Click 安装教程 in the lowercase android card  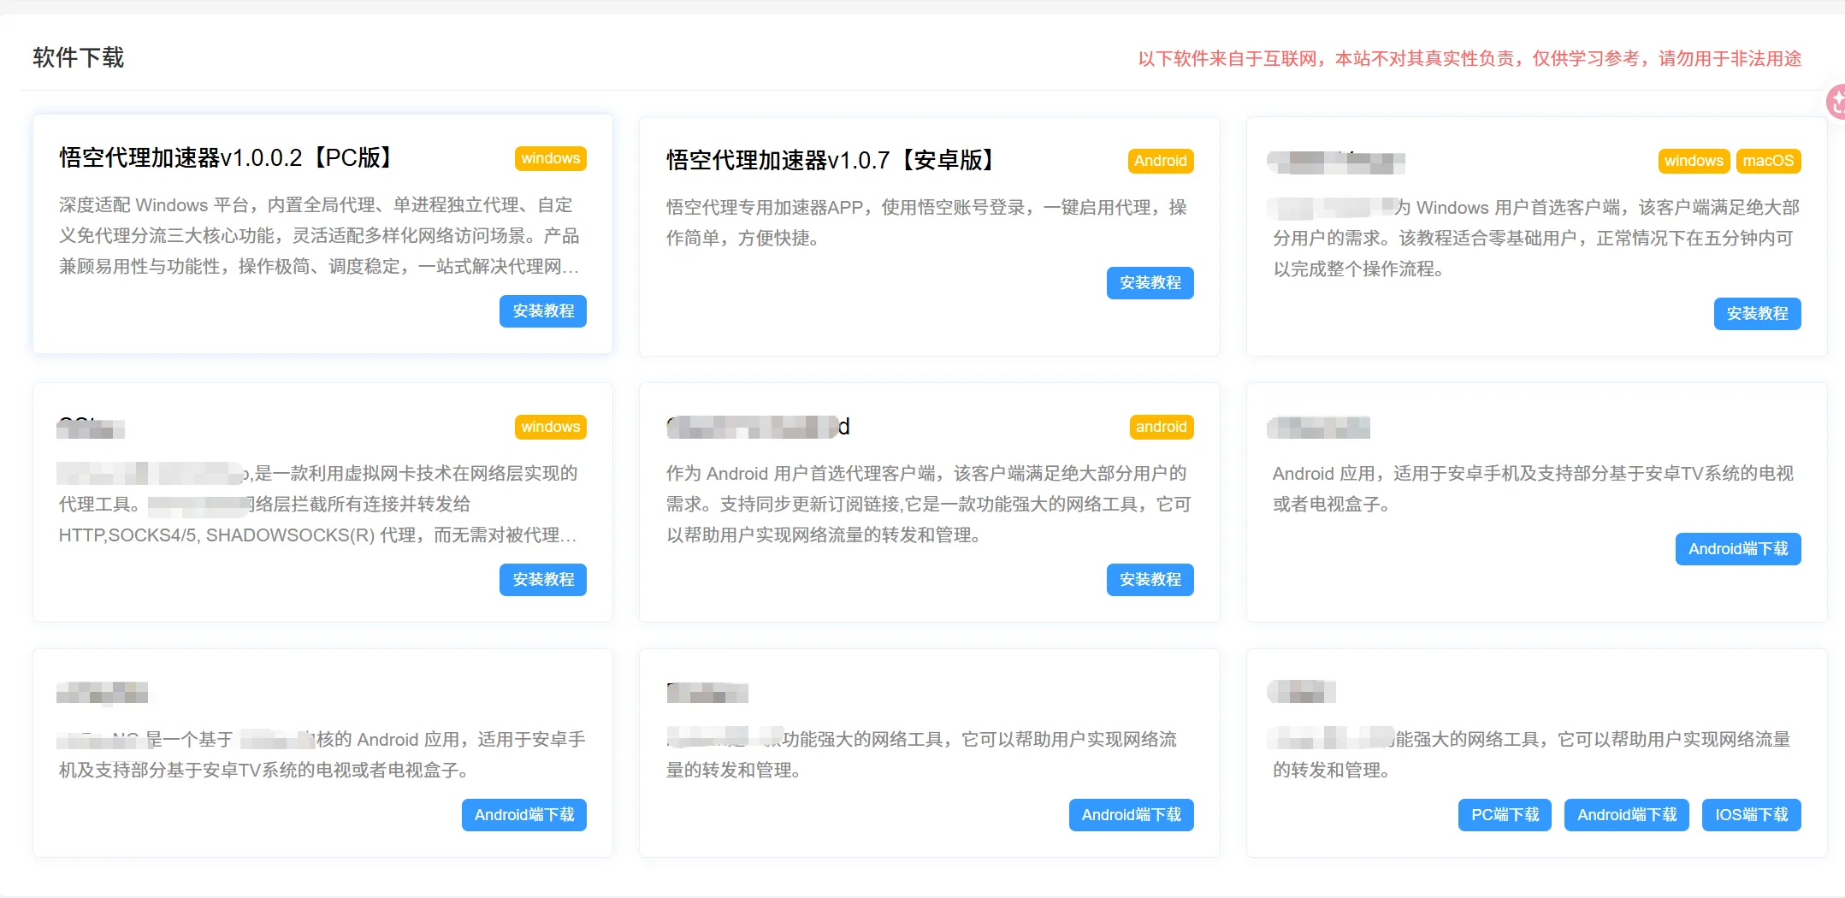(x=1150, y=580)
